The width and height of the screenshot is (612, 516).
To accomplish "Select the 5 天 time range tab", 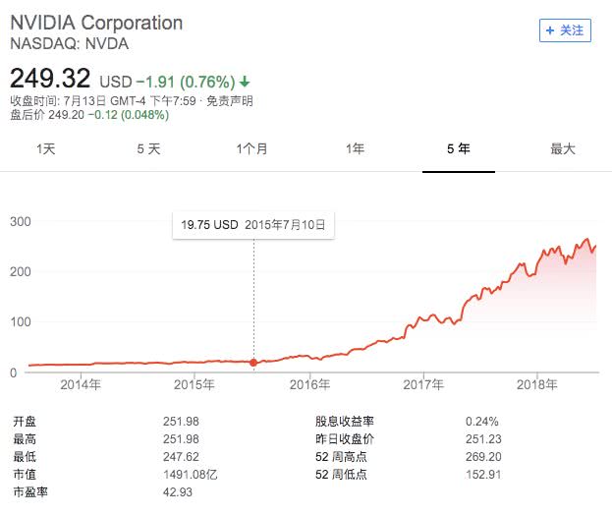I will pyautogui.click(x=148, y=148).
